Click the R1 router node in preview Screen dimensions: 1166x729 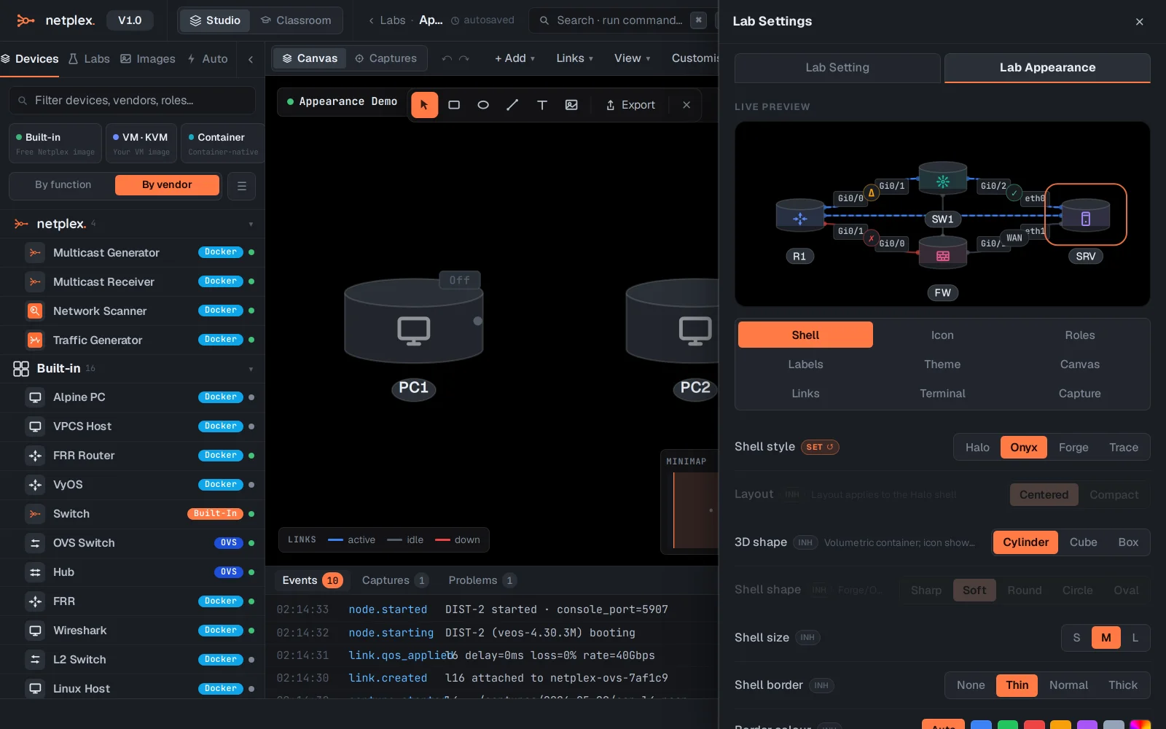point(800,216)
